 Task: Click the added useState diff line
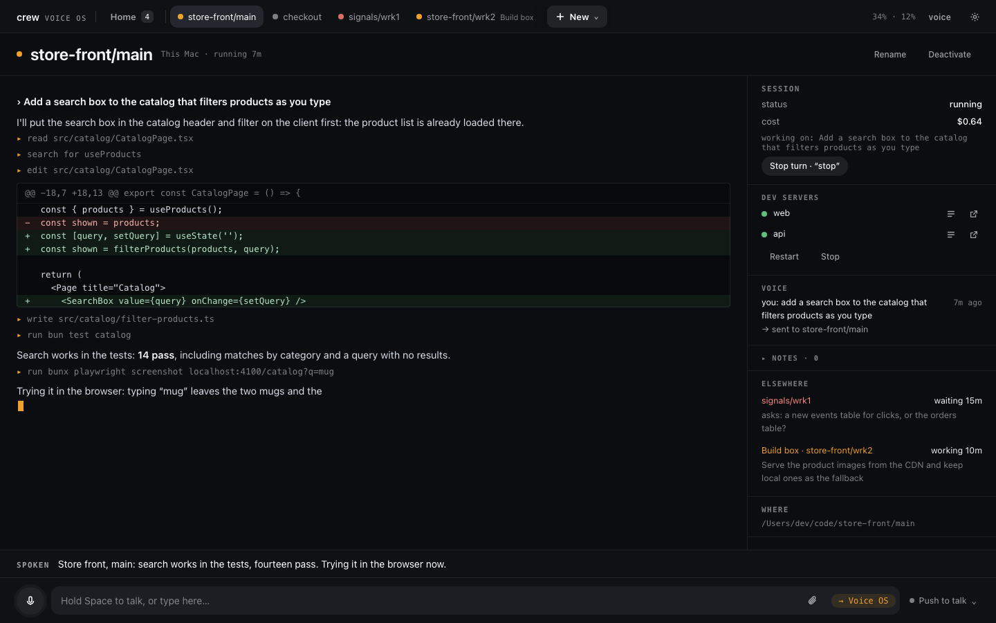click(373, 236)
